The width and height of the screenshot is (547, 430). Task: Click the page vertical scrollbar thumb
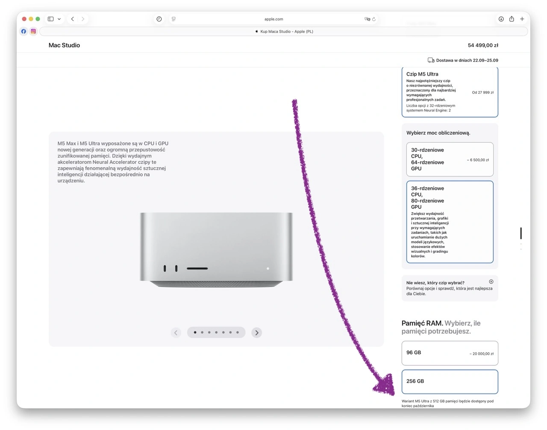tap(521, 233)
